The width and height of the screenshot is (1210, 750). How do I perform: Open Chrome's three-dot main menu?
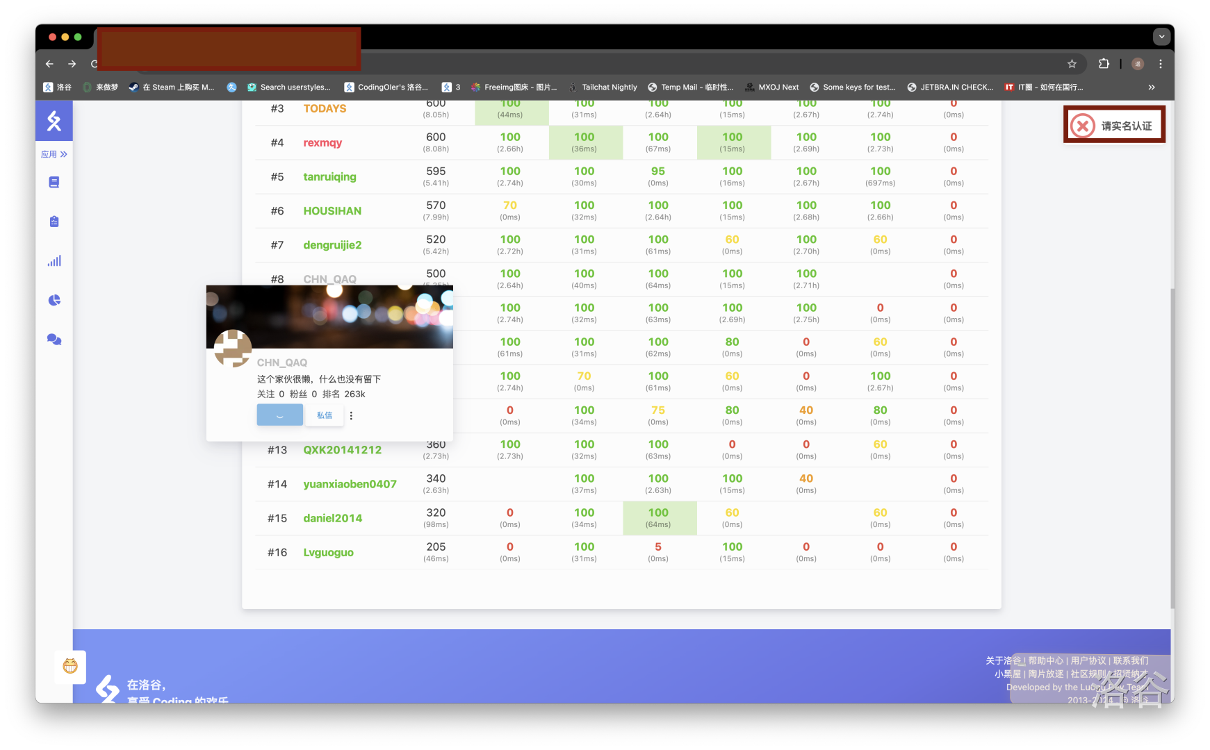(x=1160, y=64)
